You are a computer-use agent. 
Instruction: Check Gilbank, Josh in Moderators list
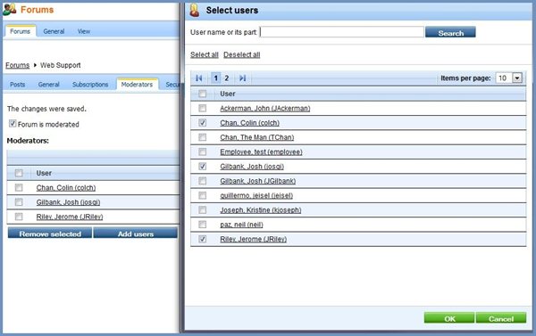pos(19,202)
